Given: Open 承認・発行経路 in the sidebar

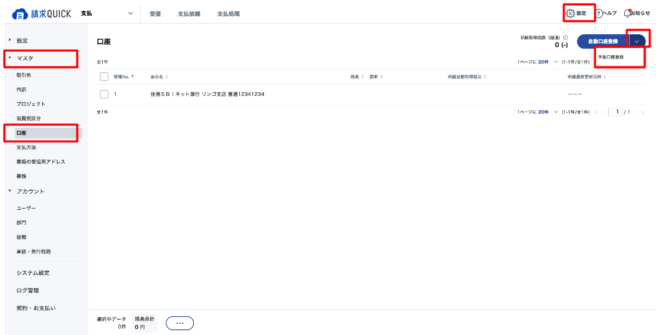Looking at the screenshot, I should click(34, 252).
